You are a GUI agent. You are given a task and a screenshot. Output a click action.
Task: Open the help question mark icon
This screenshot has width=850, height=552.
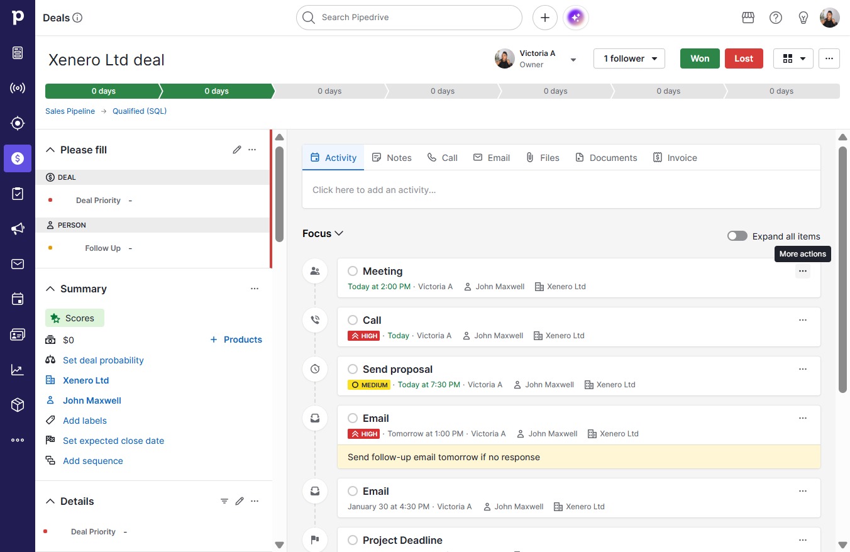[x=776, y=18]
